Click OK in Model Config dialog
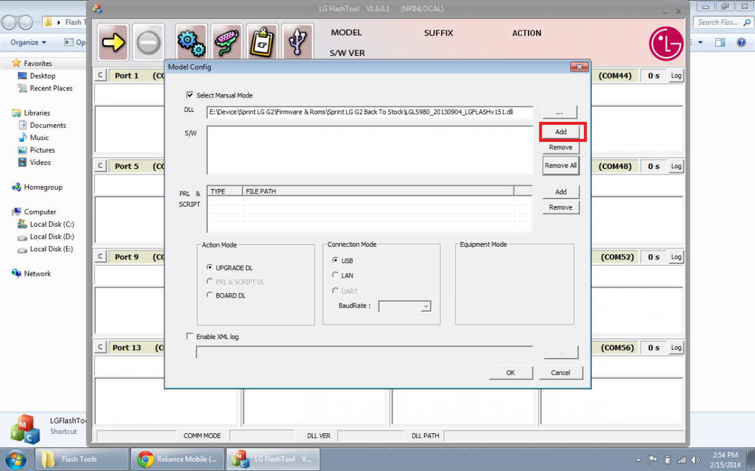 (510, 372)
